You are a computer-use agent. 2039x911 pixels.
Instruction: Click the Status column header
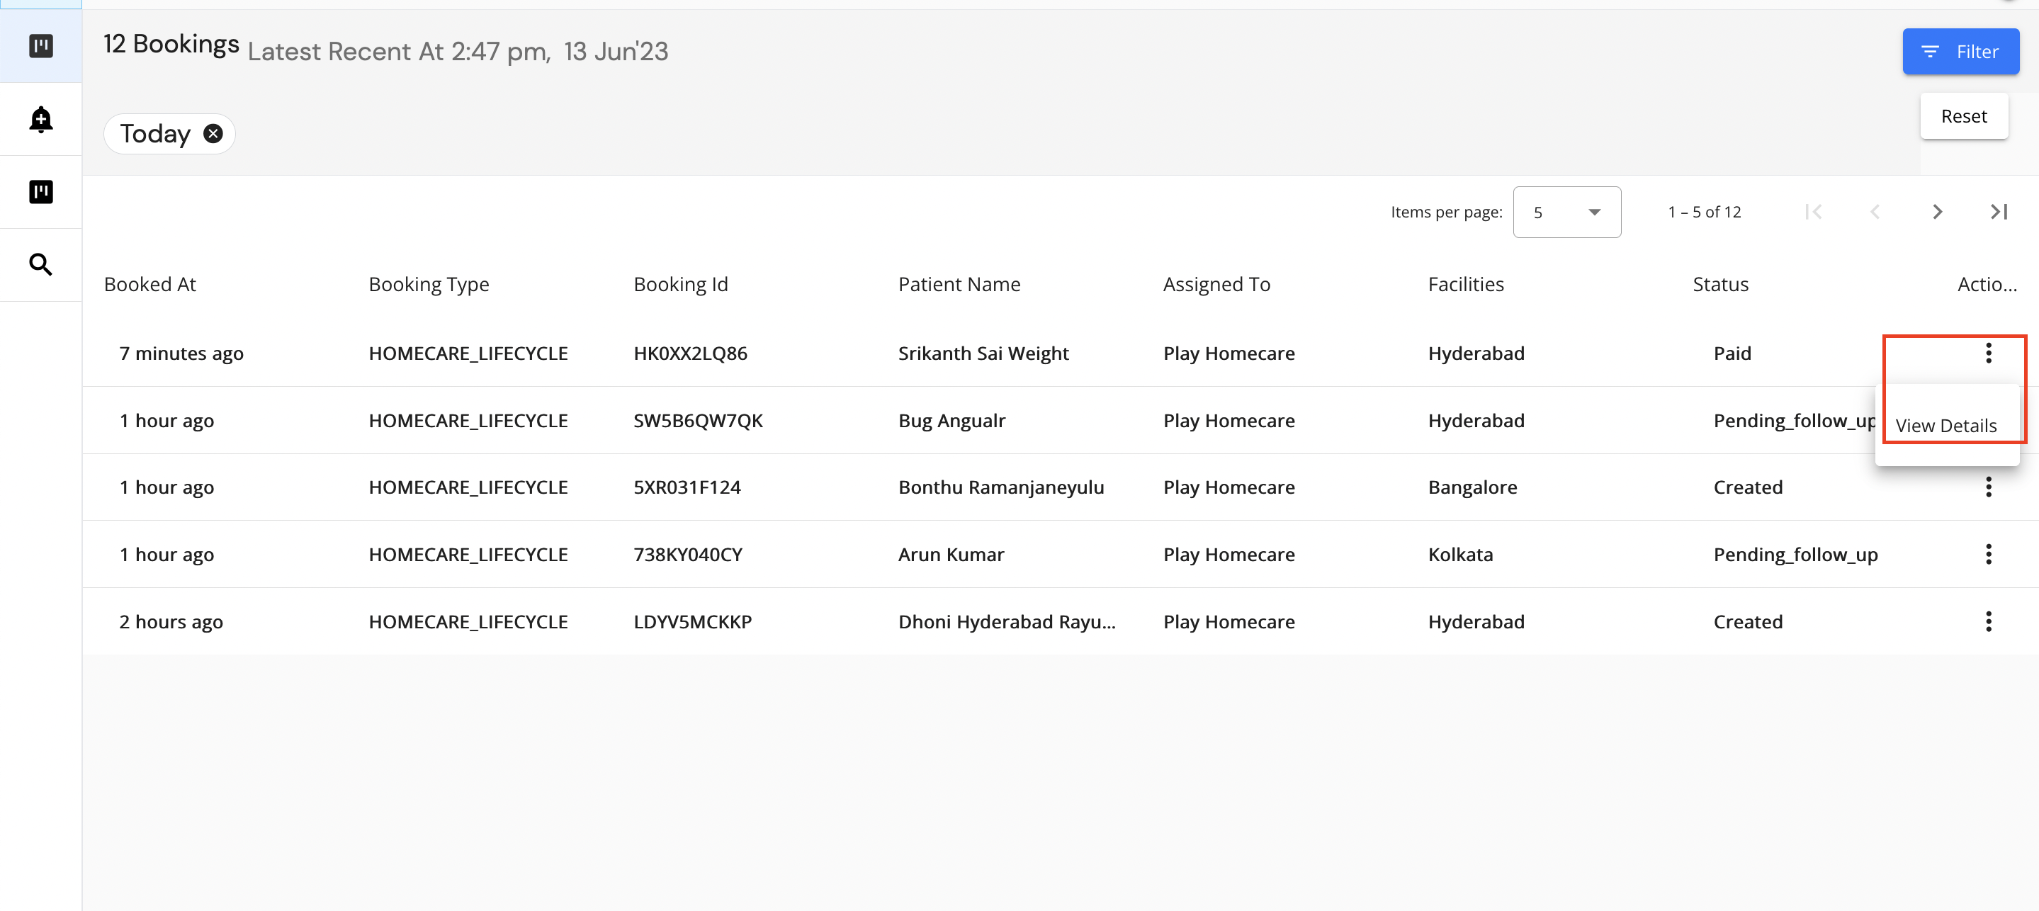pos(1720,285)
